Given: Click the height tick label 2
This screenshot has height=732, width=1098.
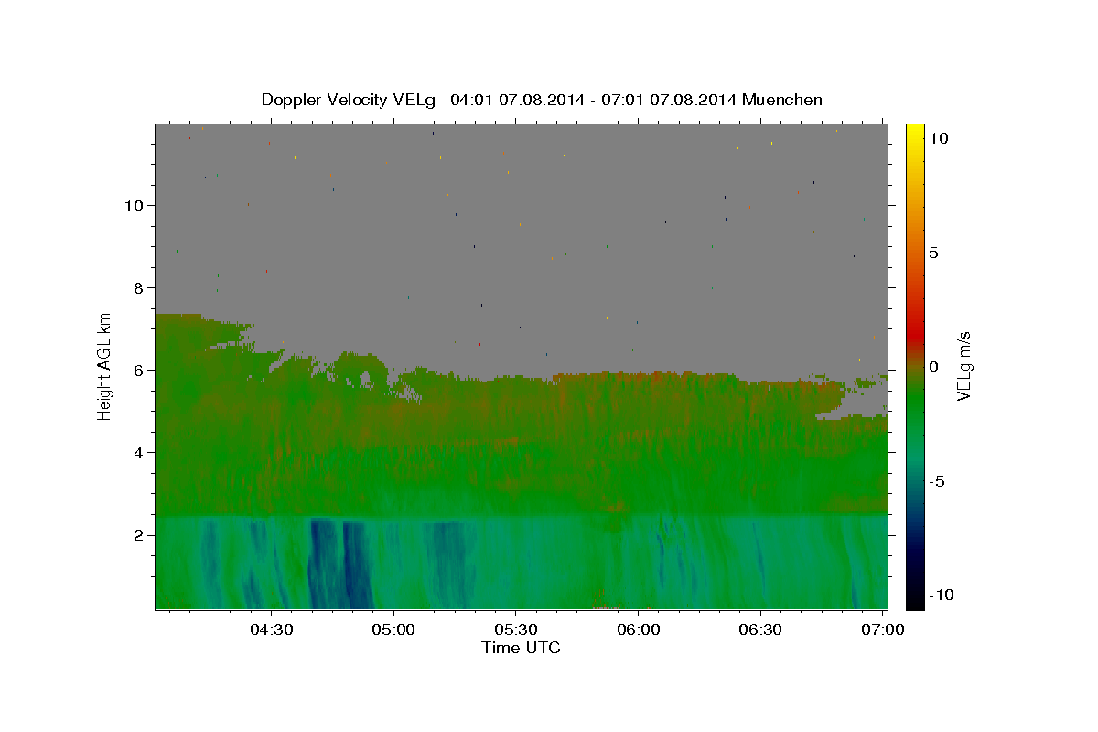Looking at the screenshot, I should tap(139, 535).
